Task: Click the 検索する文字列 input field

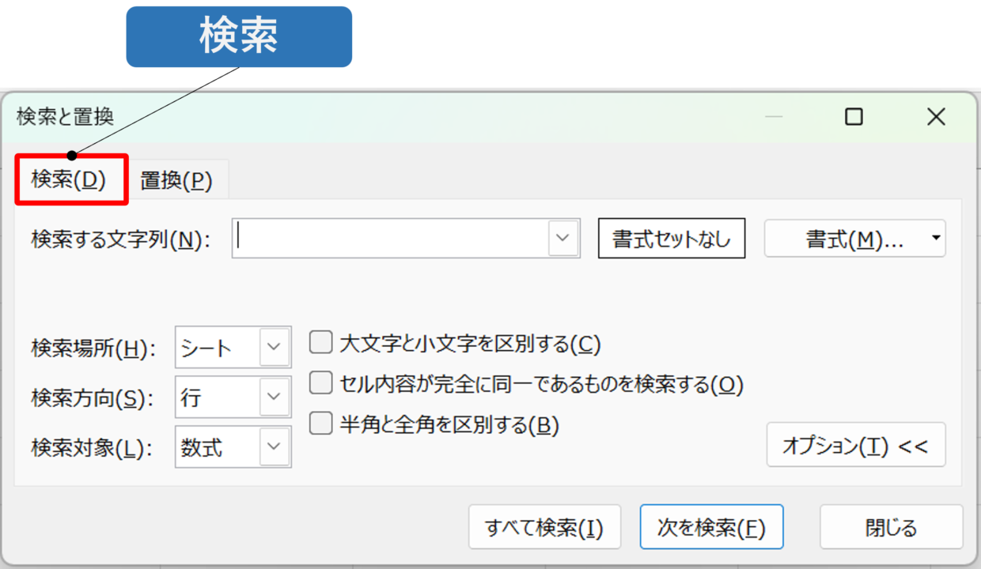Action: (390, 239)
